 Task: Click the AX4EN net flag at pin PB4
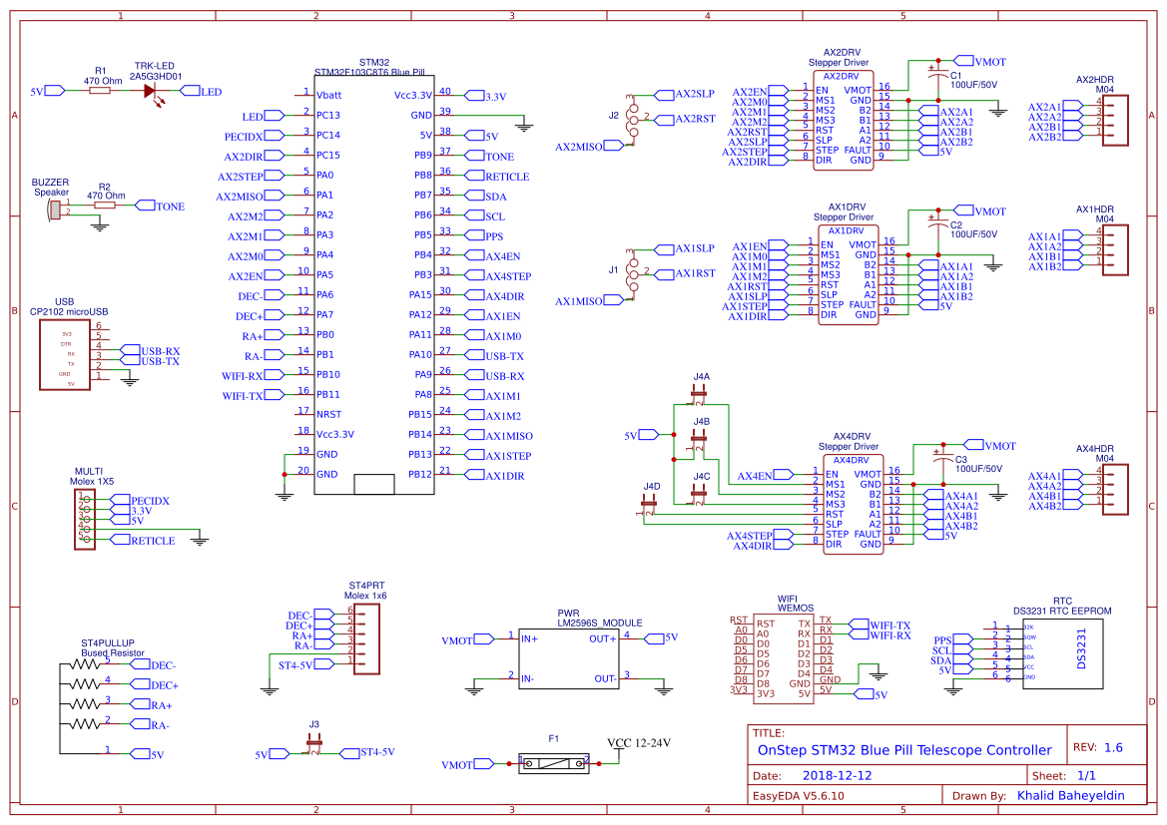(x=493, y=256)
